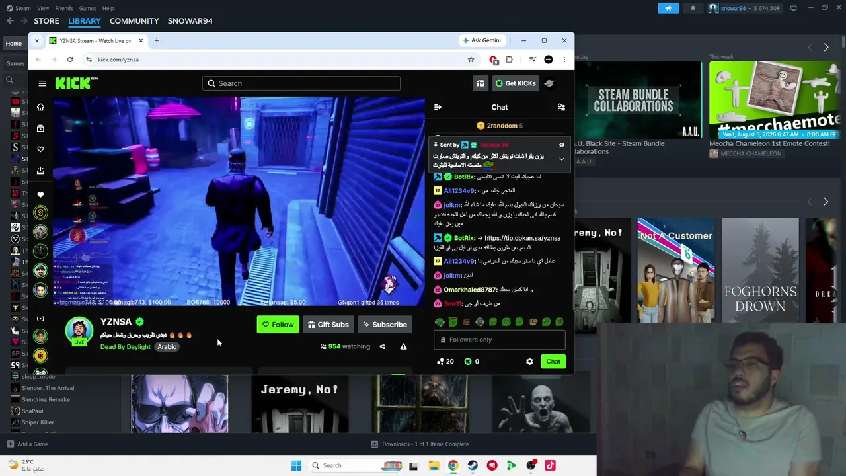Open Chrome tab search dropdown

pyautogui.click(x=37, y=41)
